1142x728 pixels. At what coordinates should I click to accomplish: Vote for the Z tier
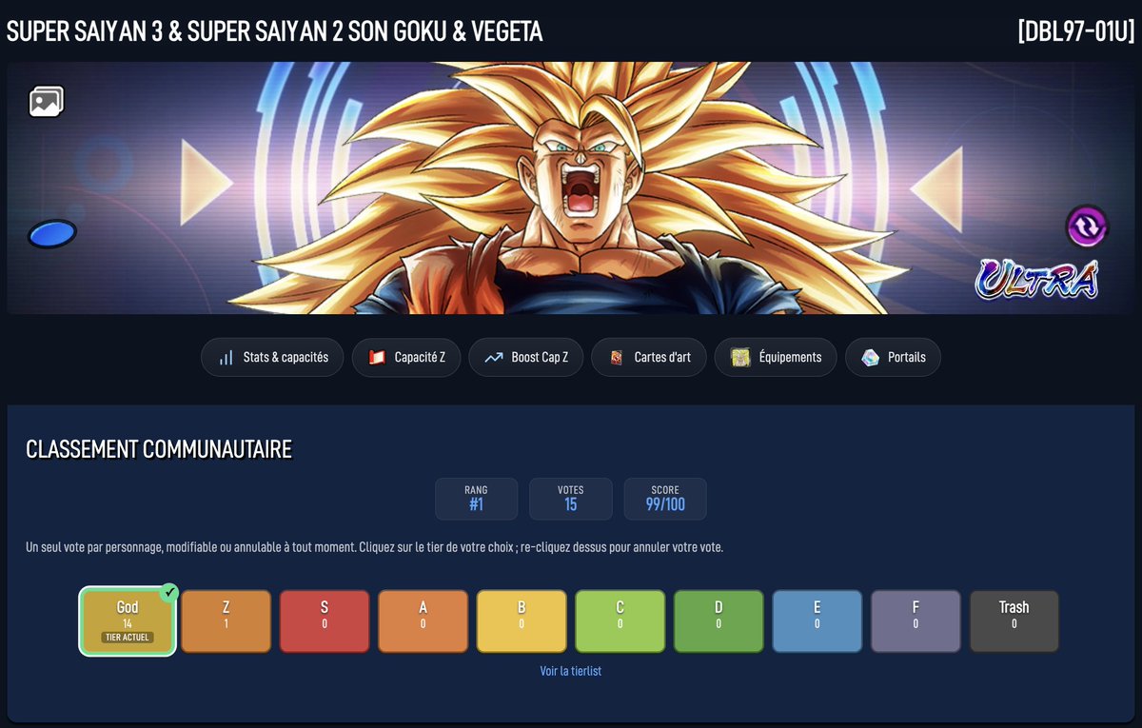226,621
